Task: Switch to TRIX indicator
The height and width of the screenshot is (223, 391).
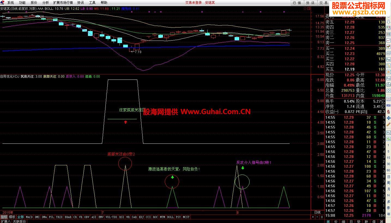Action: pyautogui.click(x=59, y=217)
